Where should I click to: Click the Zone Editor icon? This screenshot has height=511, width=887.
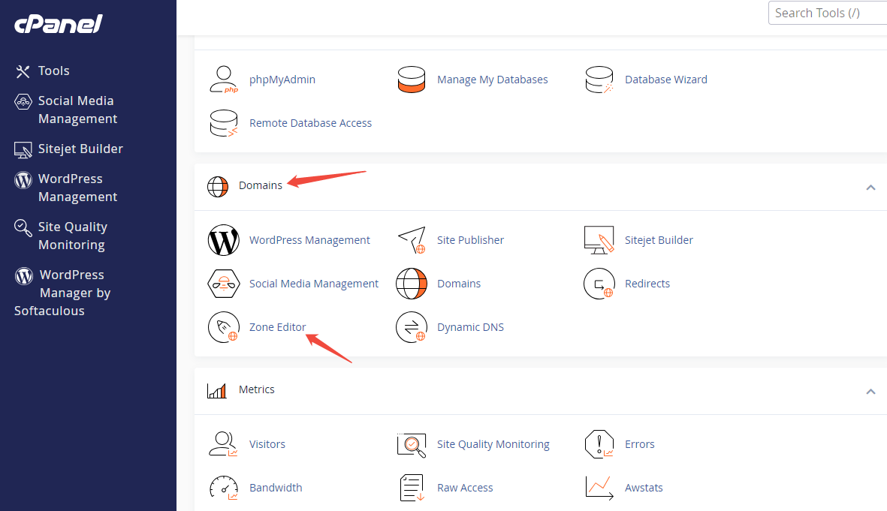(224, 327)
